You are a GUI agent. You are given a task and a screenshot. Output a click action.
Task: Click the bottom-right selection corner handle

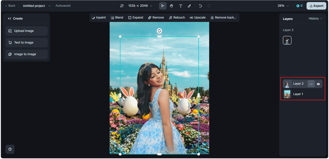coord(198,154)
